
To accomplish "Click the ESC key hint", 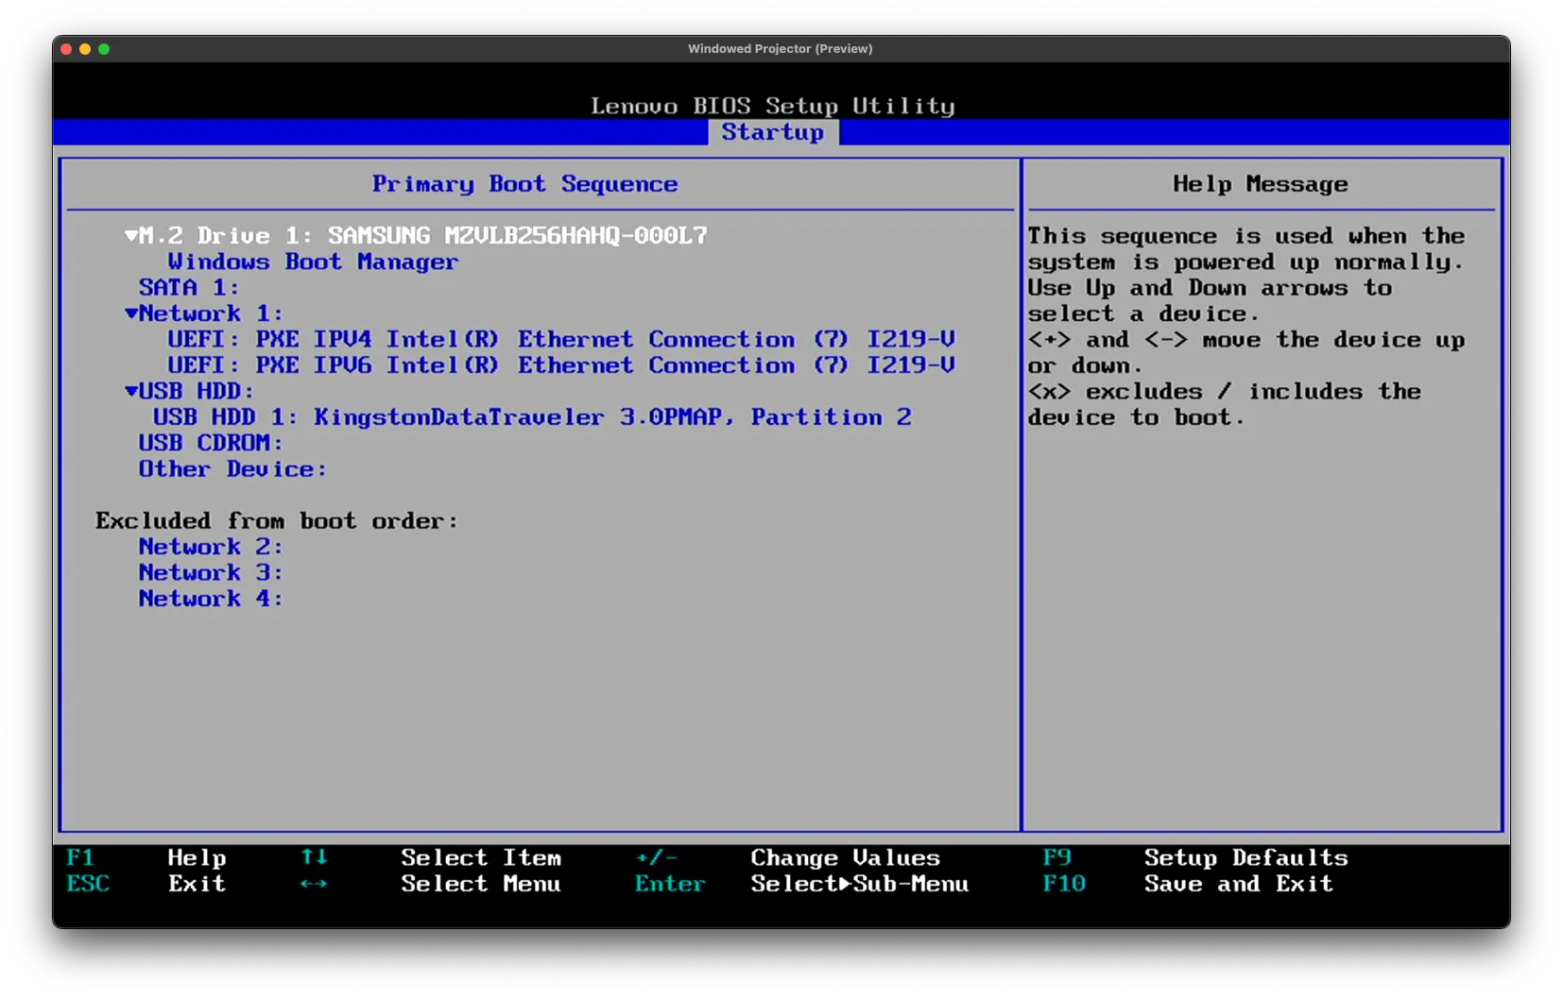I will (x=88, y=884).
